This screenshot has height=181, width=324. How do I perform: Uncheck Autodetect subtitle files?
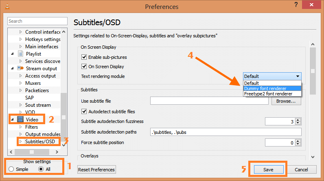(x=84, y=112)
